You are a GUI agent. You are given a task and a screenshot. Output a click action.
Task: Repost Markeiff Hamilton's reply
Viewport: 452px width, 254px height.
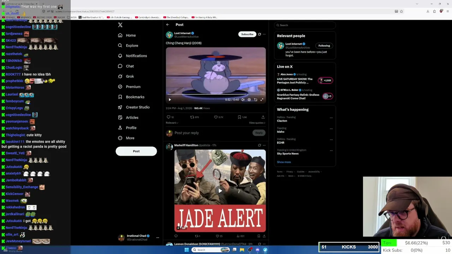pyautogui.click(x=197, y=236)
